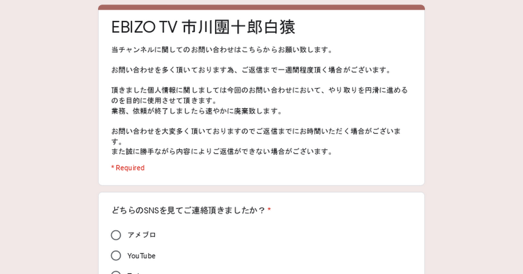This screenshot has height=274, width=523.
Task: Click the アメブロ option label
Action: 142,235
